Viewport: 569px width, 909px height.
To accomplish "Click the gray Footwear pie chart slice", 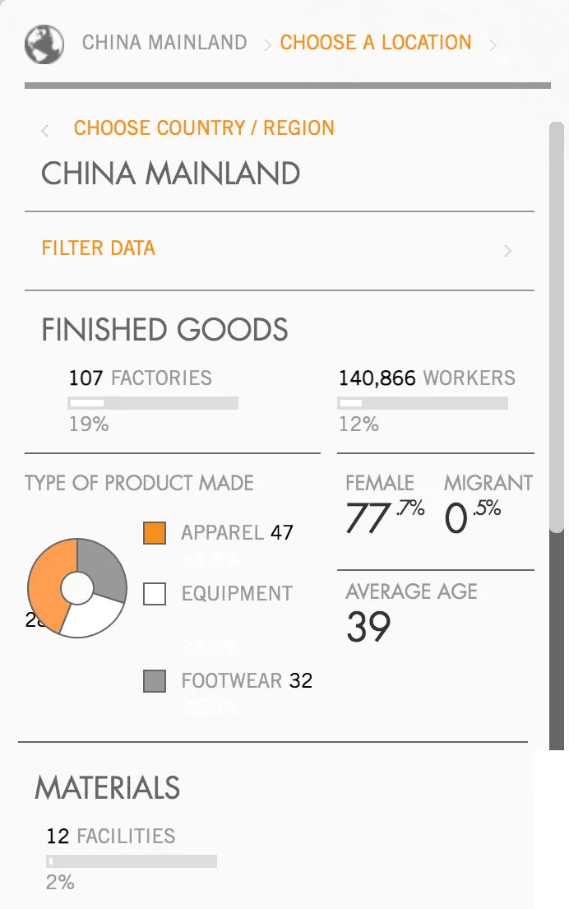I will tap(104, 568).
